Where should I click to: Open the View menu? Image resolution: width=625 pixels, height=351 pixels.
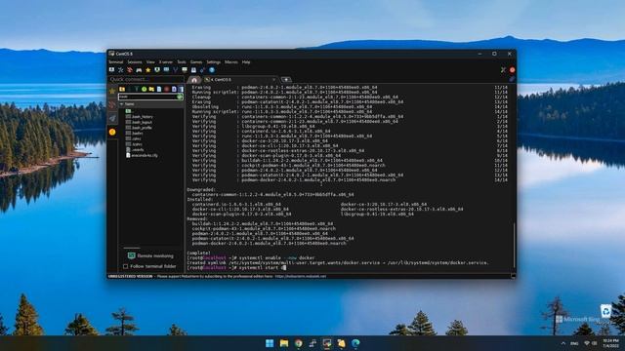(x=150, y=62)
